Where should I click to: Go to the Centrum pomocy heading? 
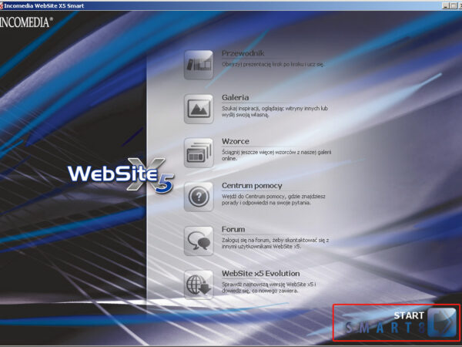pyautogui.click(x=252, y=186)
